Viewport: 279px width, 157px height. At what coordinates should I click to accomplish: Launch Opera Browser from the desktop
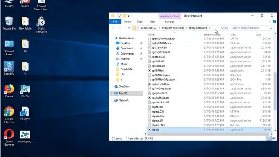coord(9,137)
